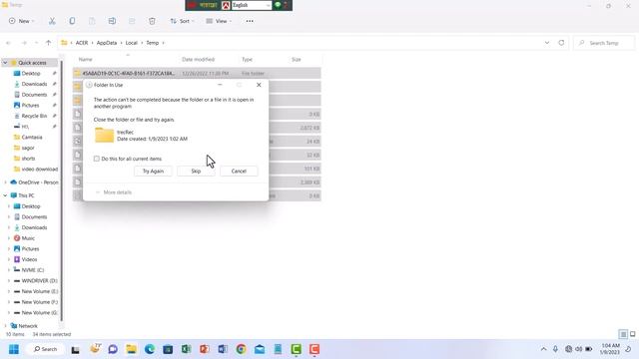
Task: Click Cancel in Folder In Use dialog
Action: tap(239, 172)
